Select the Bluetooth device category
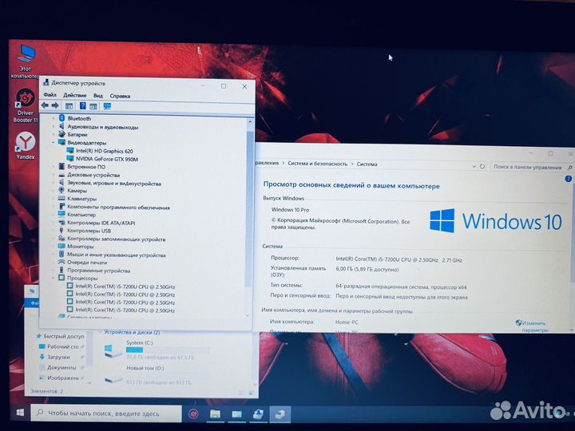The height and width of the screenshot is (431, 575). (x=79, y=118)
